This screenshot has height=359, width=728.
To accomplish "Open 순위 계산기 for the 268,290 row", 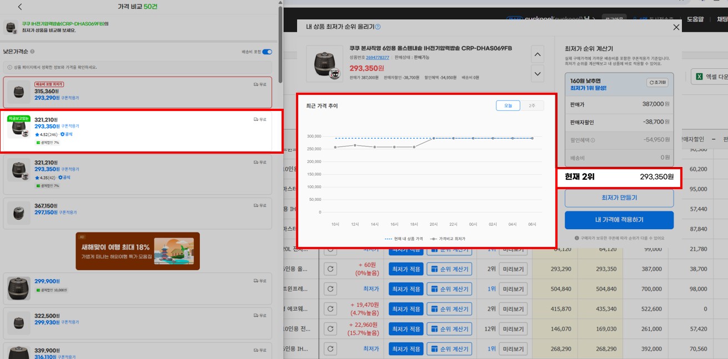I will click(x=449, y=349).
